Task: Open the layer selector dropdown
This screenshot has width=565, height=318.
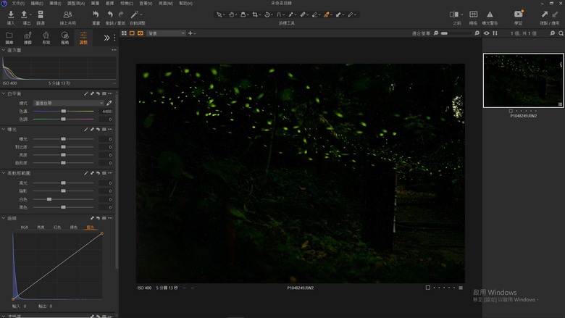Action: click(x=167, y=33)
